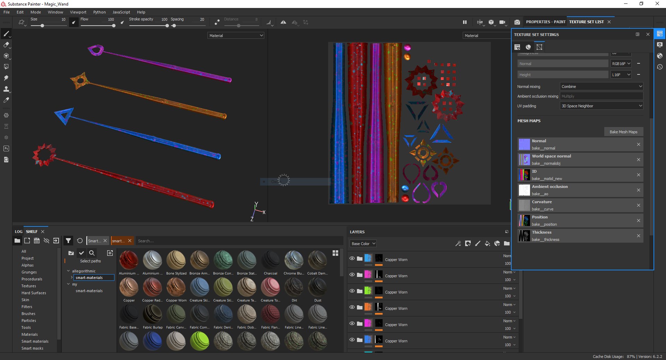Open the History icon on right sidebar
This screenshot has height=360, width=666.
(660, 67)
